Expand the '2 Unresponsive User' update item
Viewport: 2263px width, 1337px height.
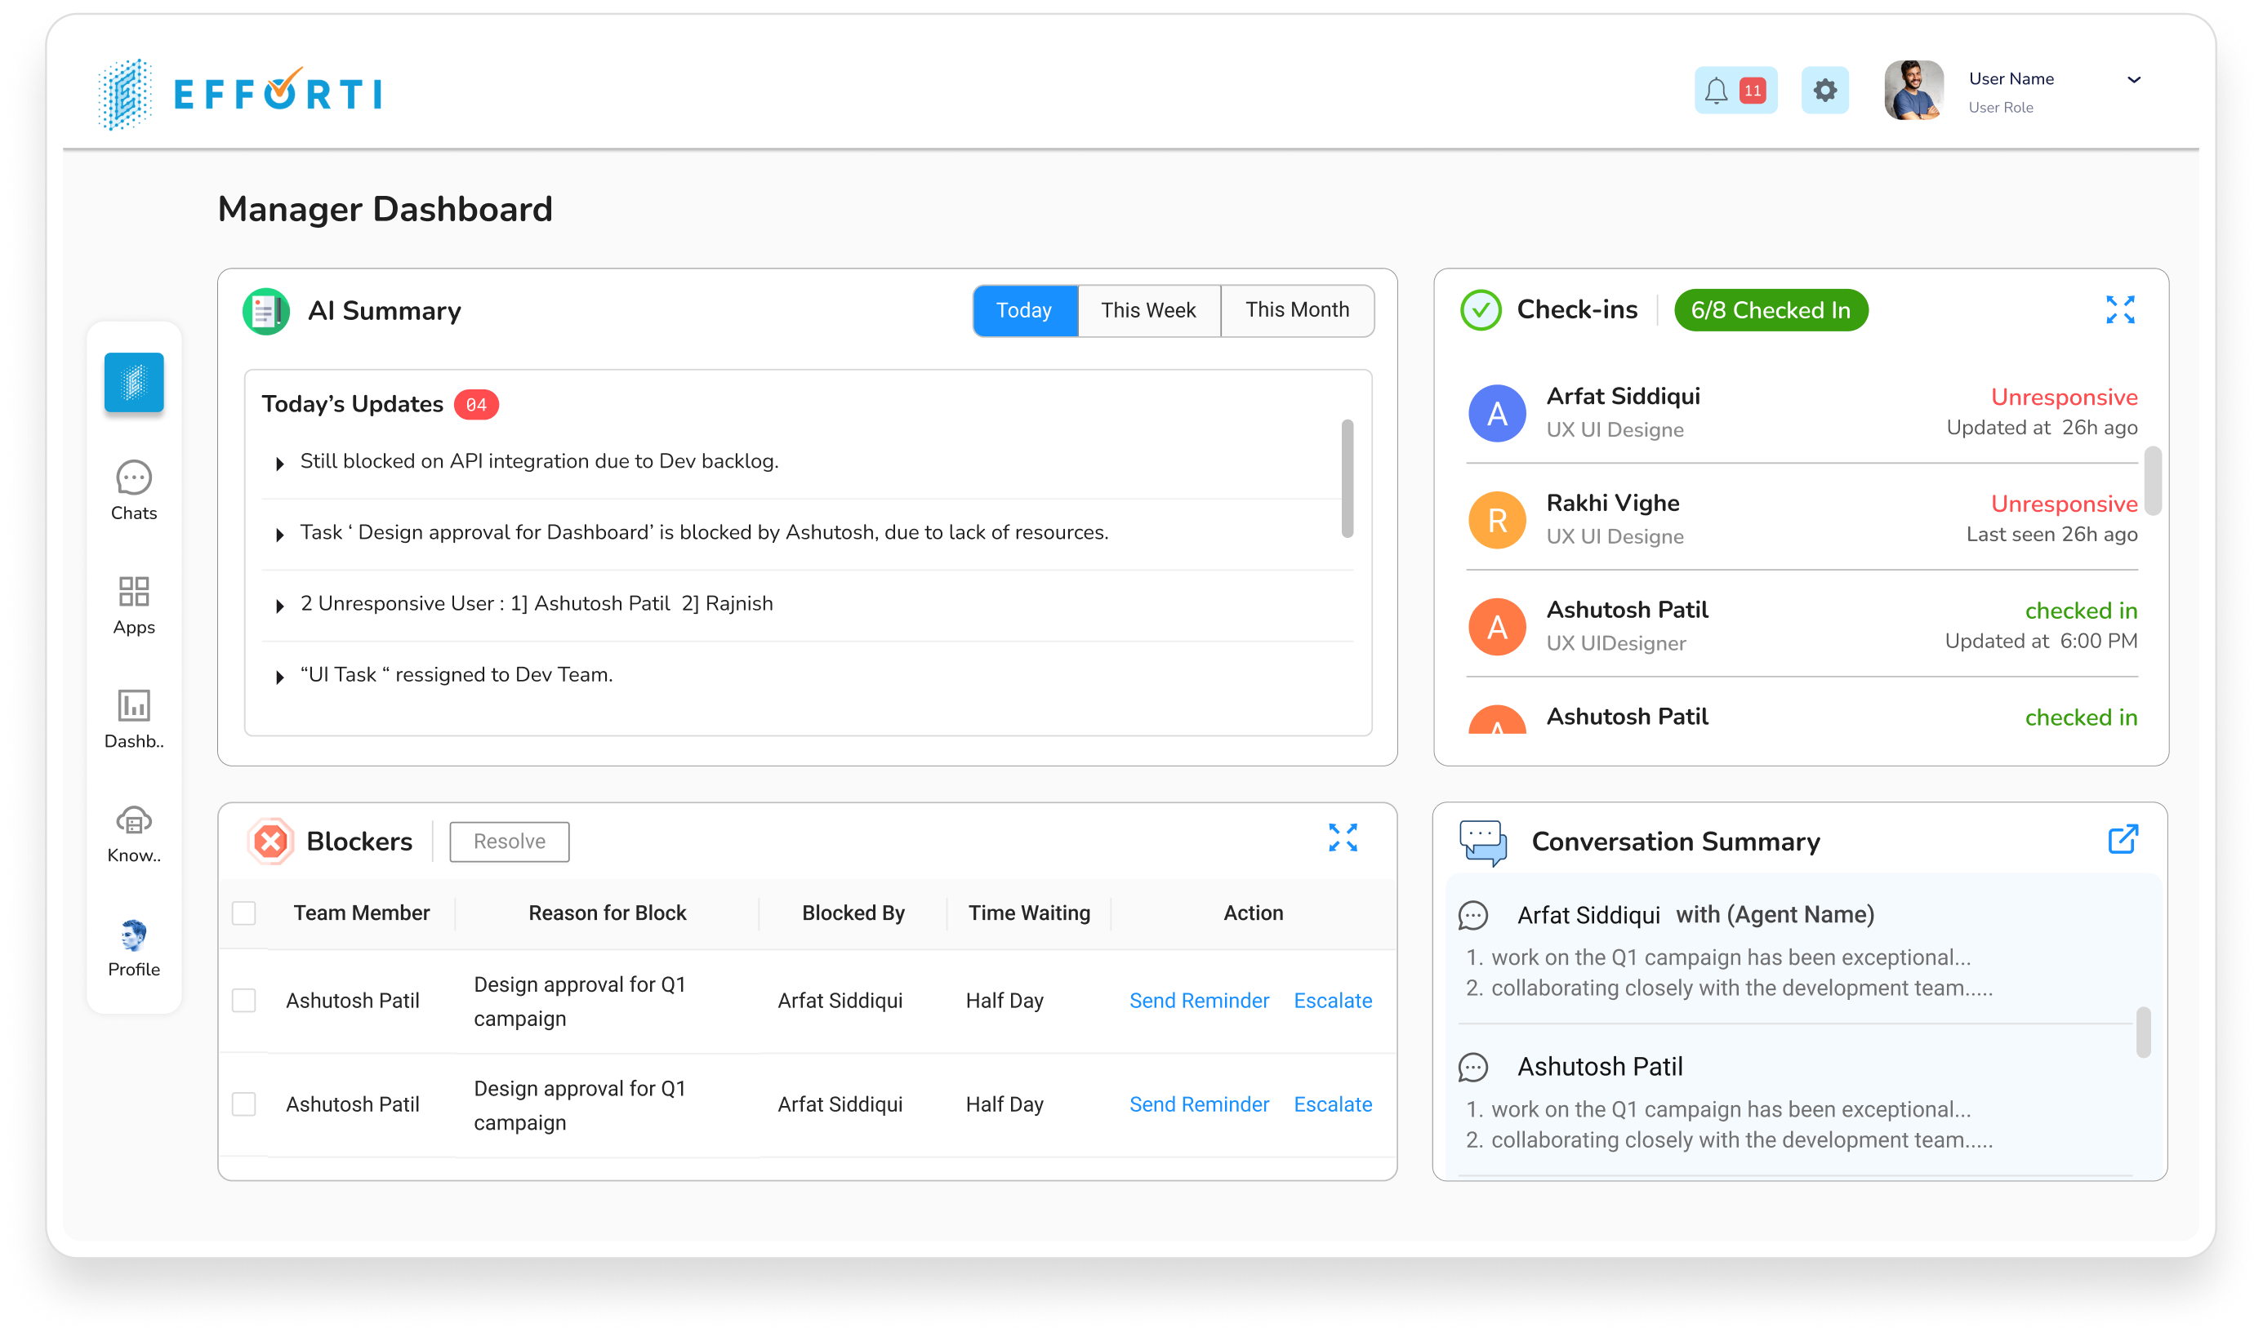point(278,606)
